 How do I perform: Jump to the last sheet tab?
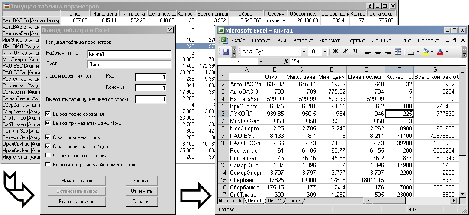[241, 201]
